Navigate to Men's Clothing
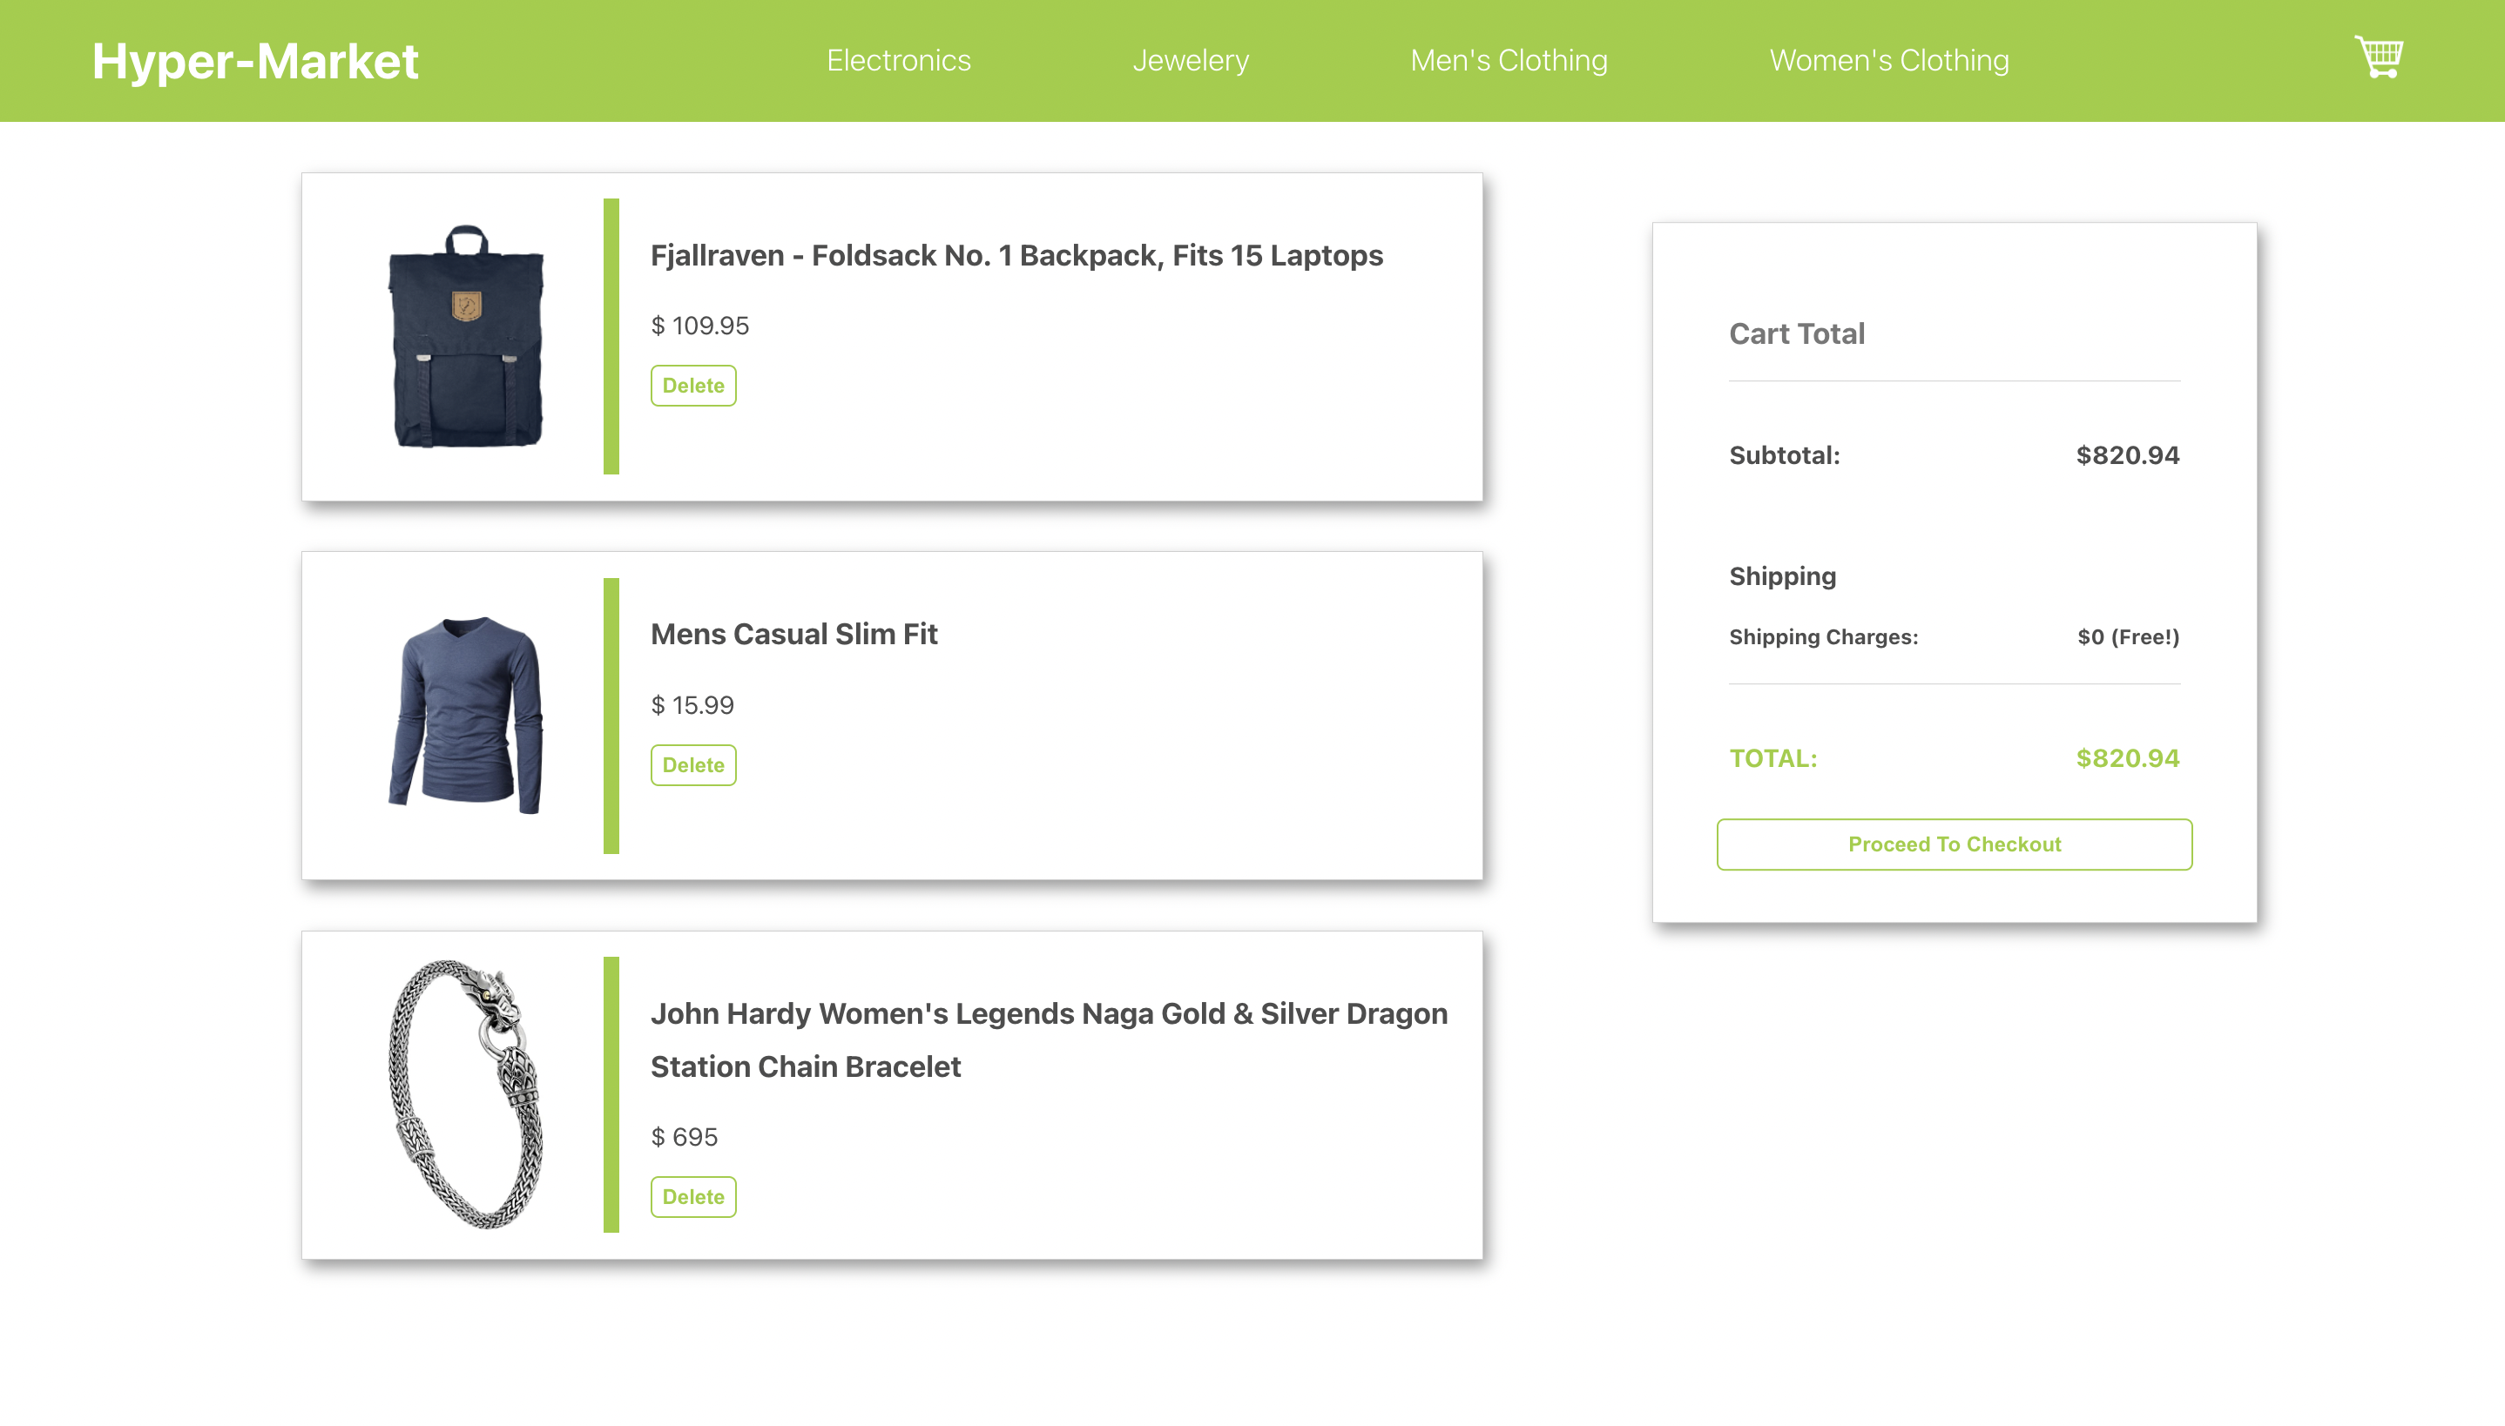The height and width of the screenshot is (1426, 2505). click(x=1508, y=61)
